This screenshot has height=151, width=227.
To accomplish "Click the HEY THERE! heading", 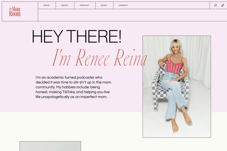I will [x=77, y=37].
